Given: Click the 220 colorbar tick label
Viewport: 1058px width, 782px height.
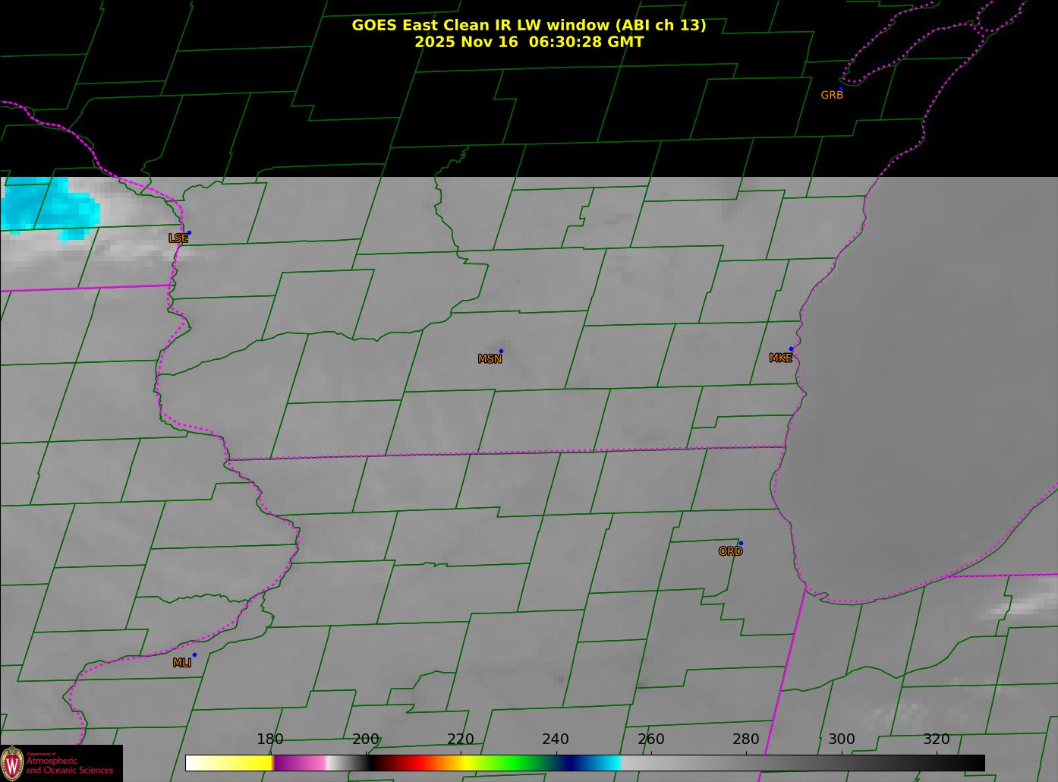Looking at the screenshot, I should [460, 739].
